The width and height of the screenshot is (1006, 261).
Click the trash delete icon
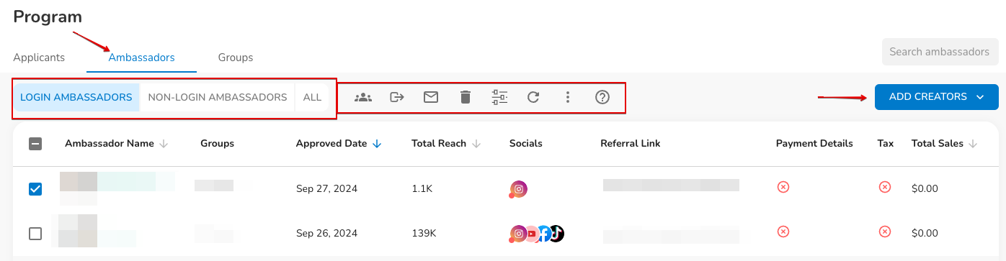pos(466,97)
